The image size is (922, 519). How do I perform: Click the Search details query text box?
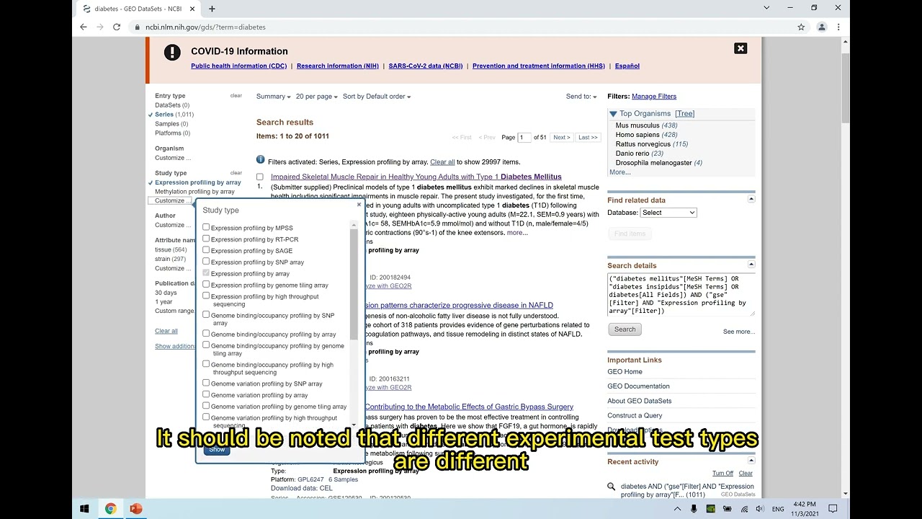pyautogui.click(x=681, y=294)
